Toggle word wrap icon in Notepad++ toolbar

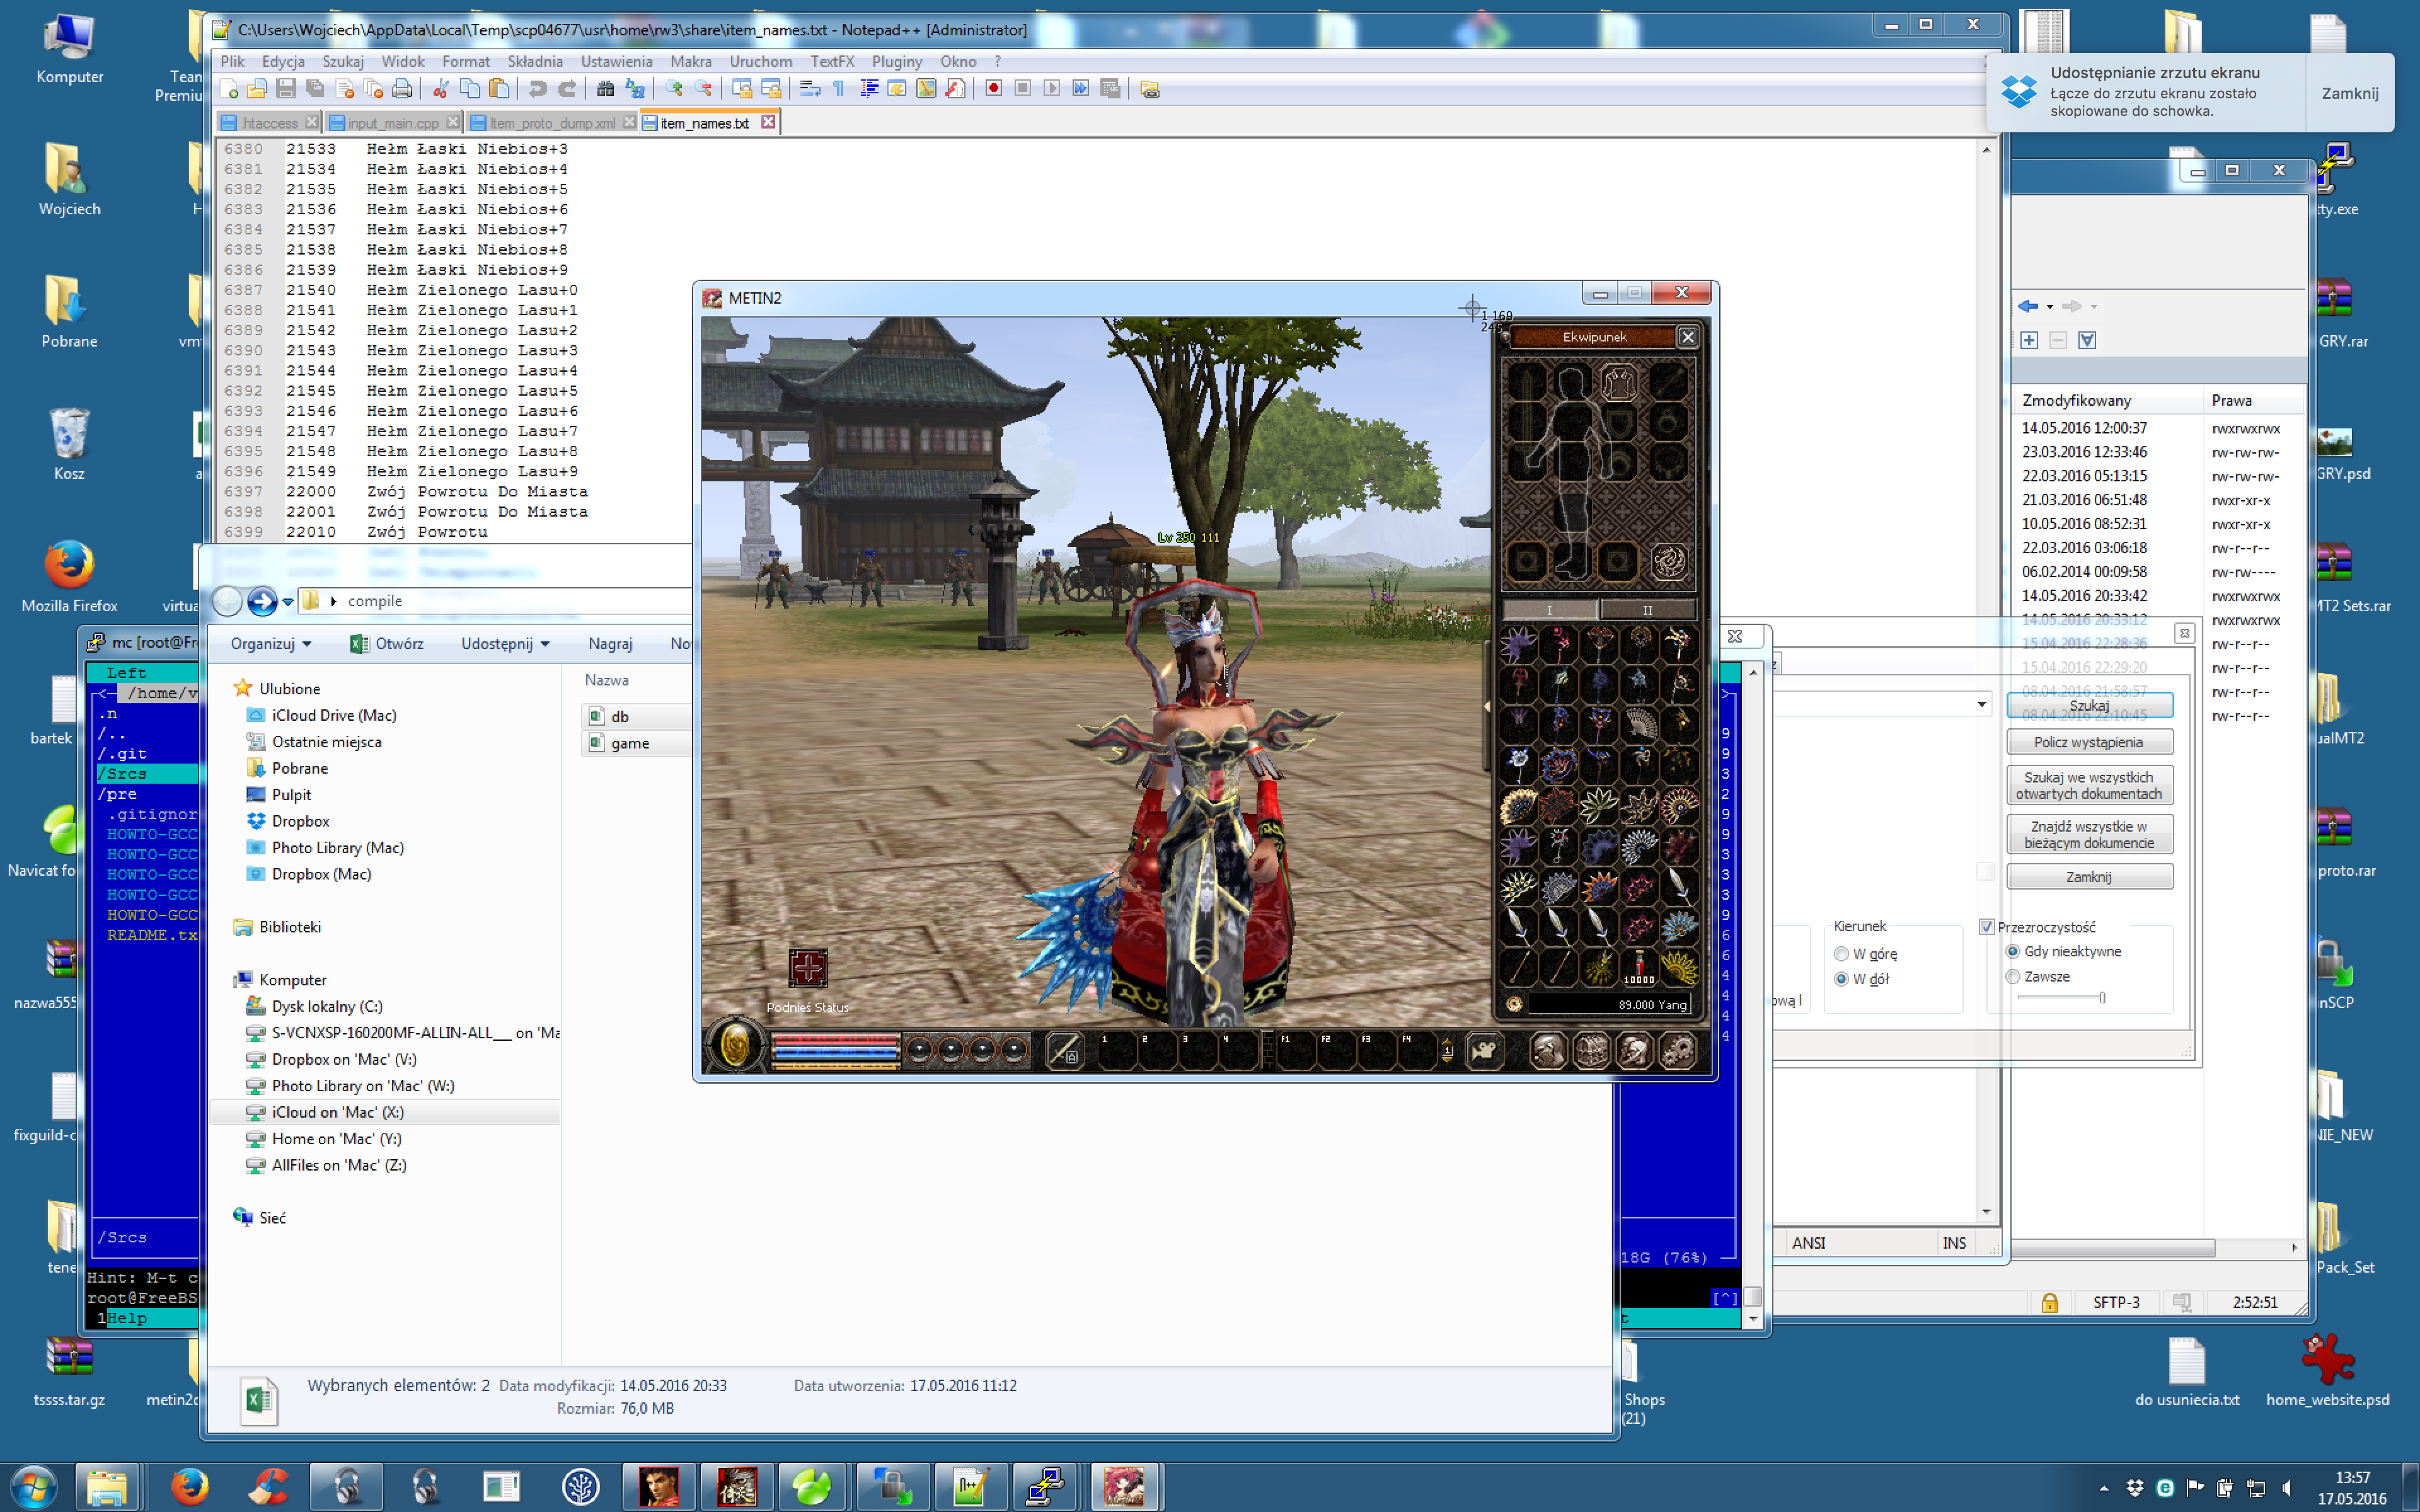tap(810, 89)
